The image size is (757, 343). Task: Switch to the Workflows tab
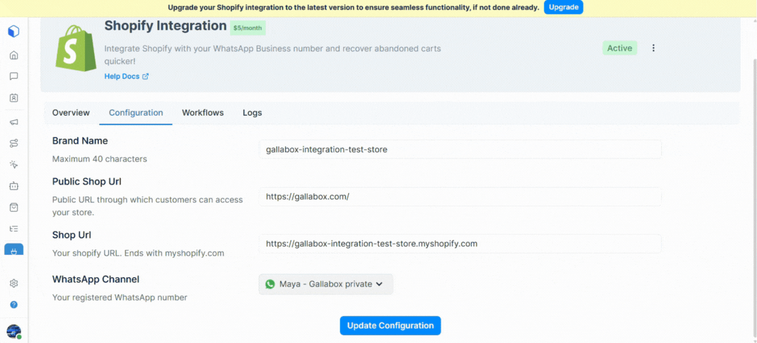tap(203, 112)
